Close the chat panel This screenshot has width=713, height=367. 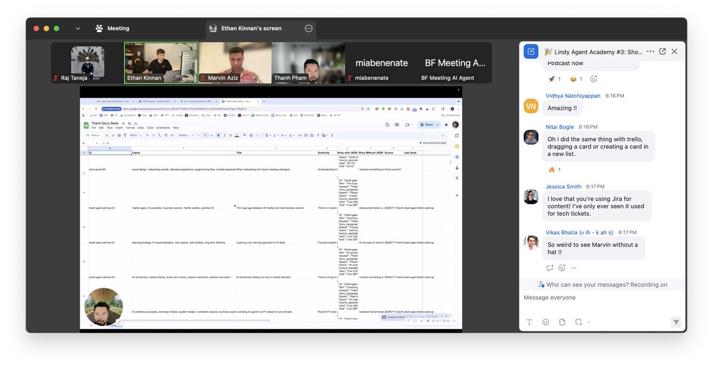click(674, 52)
